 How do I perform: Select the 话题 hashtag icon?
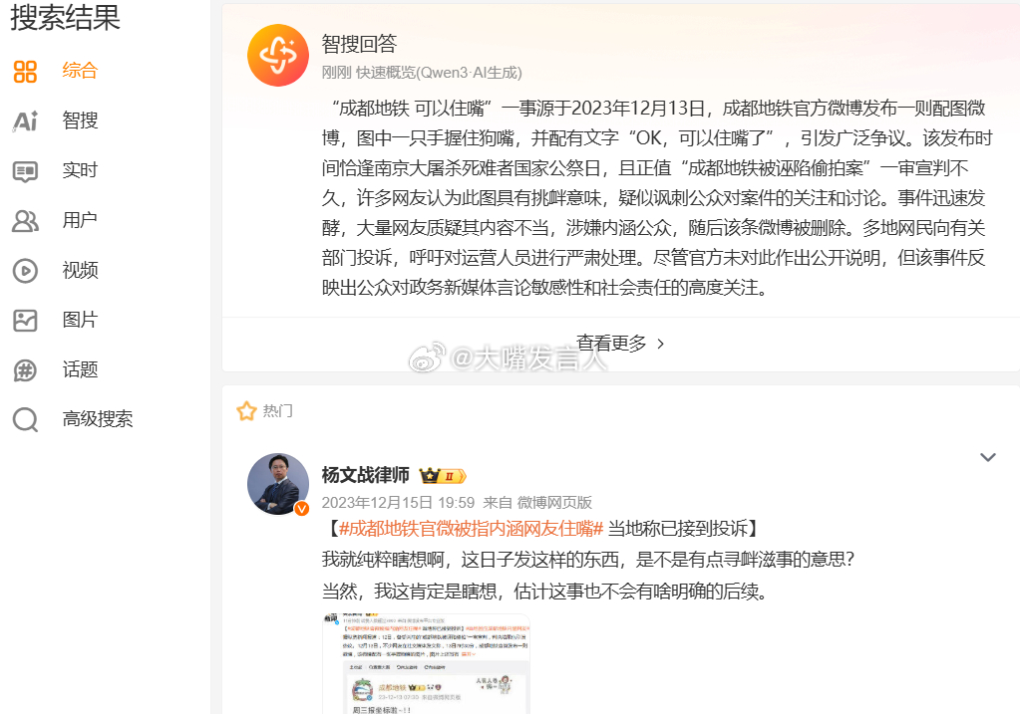pyautogui.click(x=25, y=370)
